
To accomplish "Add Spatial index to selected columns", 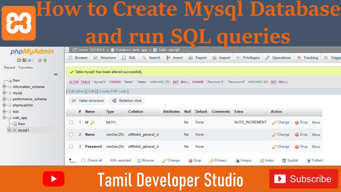I will [x=290, y=161].
